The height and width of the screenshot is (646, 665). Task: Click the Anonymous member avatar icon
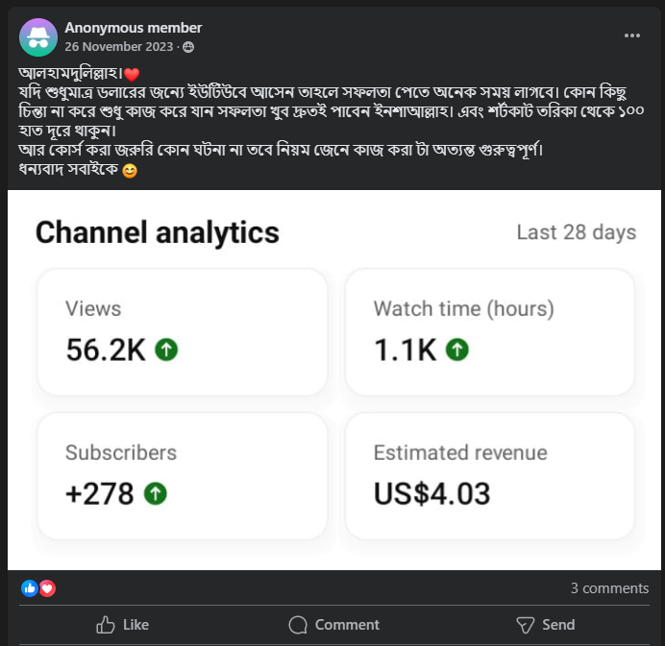pyautogui.click(x=37, y=36)
